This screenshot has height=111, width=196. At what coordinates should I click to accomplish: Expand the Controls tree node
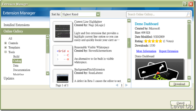[5, 43]
